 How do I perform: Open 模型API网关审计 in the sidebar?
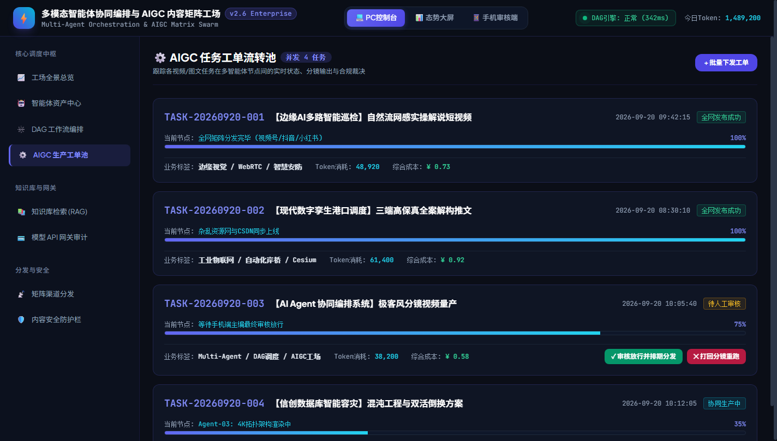click(70, 237)
